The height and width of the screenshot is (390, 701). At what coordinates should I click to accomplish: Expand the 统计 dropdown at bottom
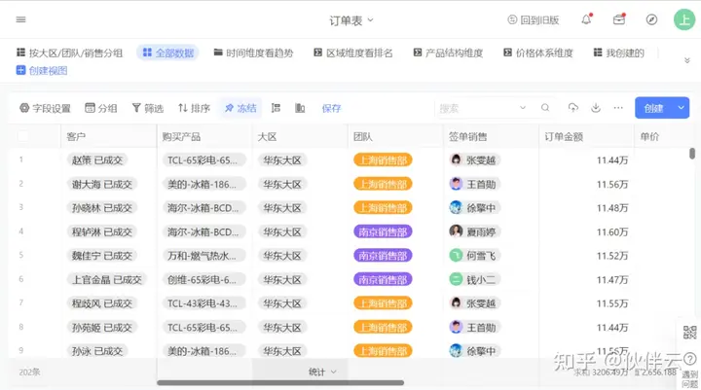(x=321, y=372)
